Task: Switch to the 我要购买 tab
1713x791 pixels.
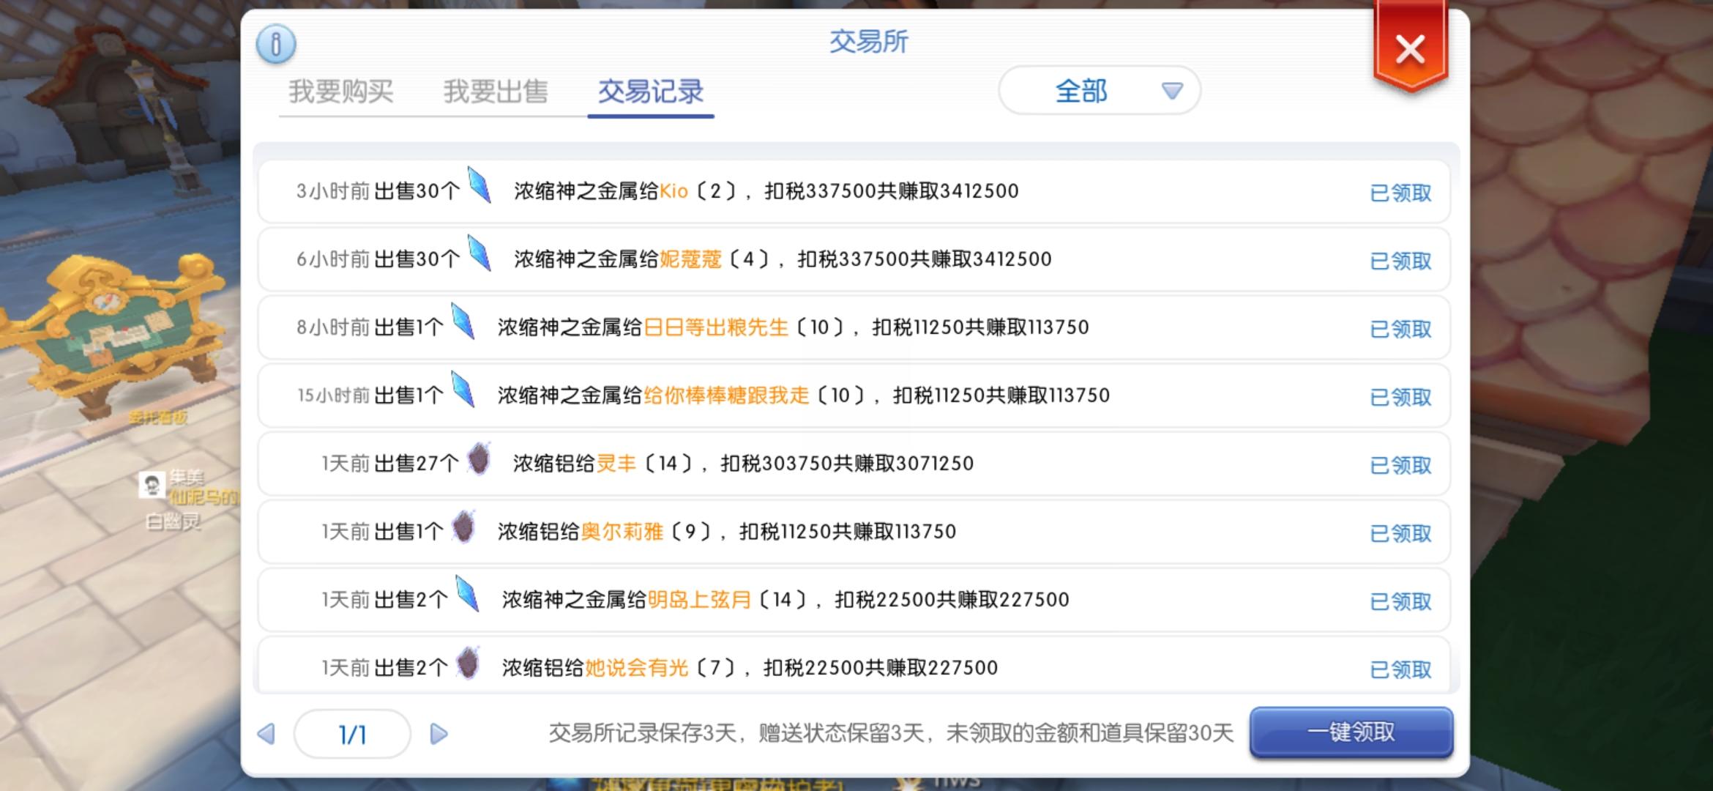Action: pyautogui.click(x=341, y=92)
